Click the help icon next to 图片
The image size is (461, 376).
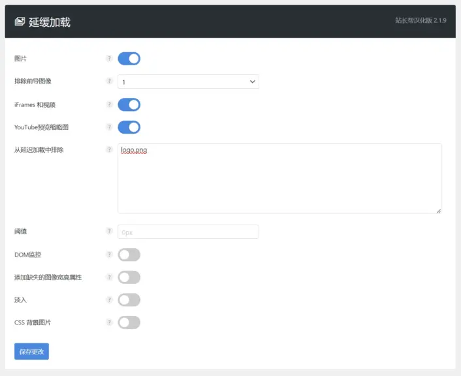click(109, 59)
